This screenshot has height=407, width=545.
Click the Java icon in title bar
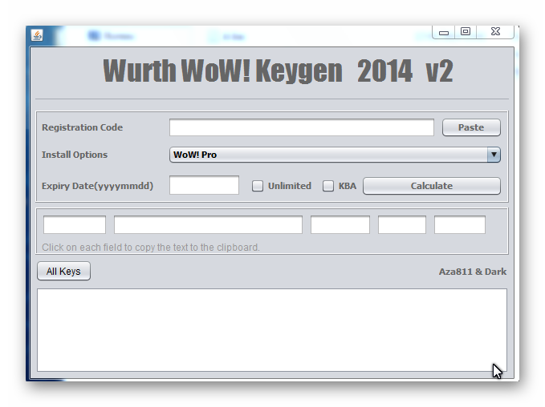coord(37,35)
